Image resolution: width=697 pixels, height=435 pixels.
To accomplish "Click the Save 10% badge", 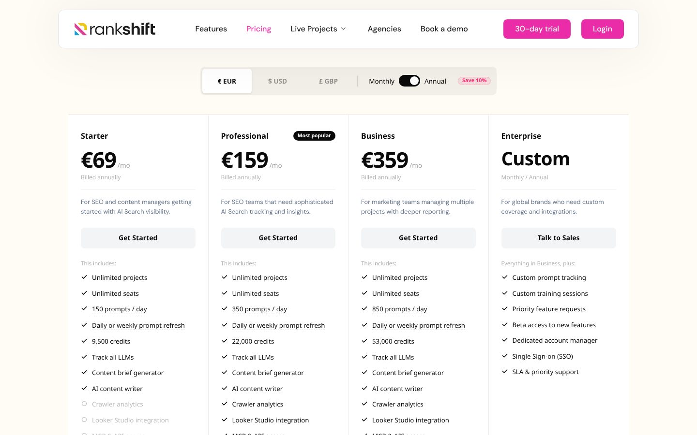I will coord(474,81).
